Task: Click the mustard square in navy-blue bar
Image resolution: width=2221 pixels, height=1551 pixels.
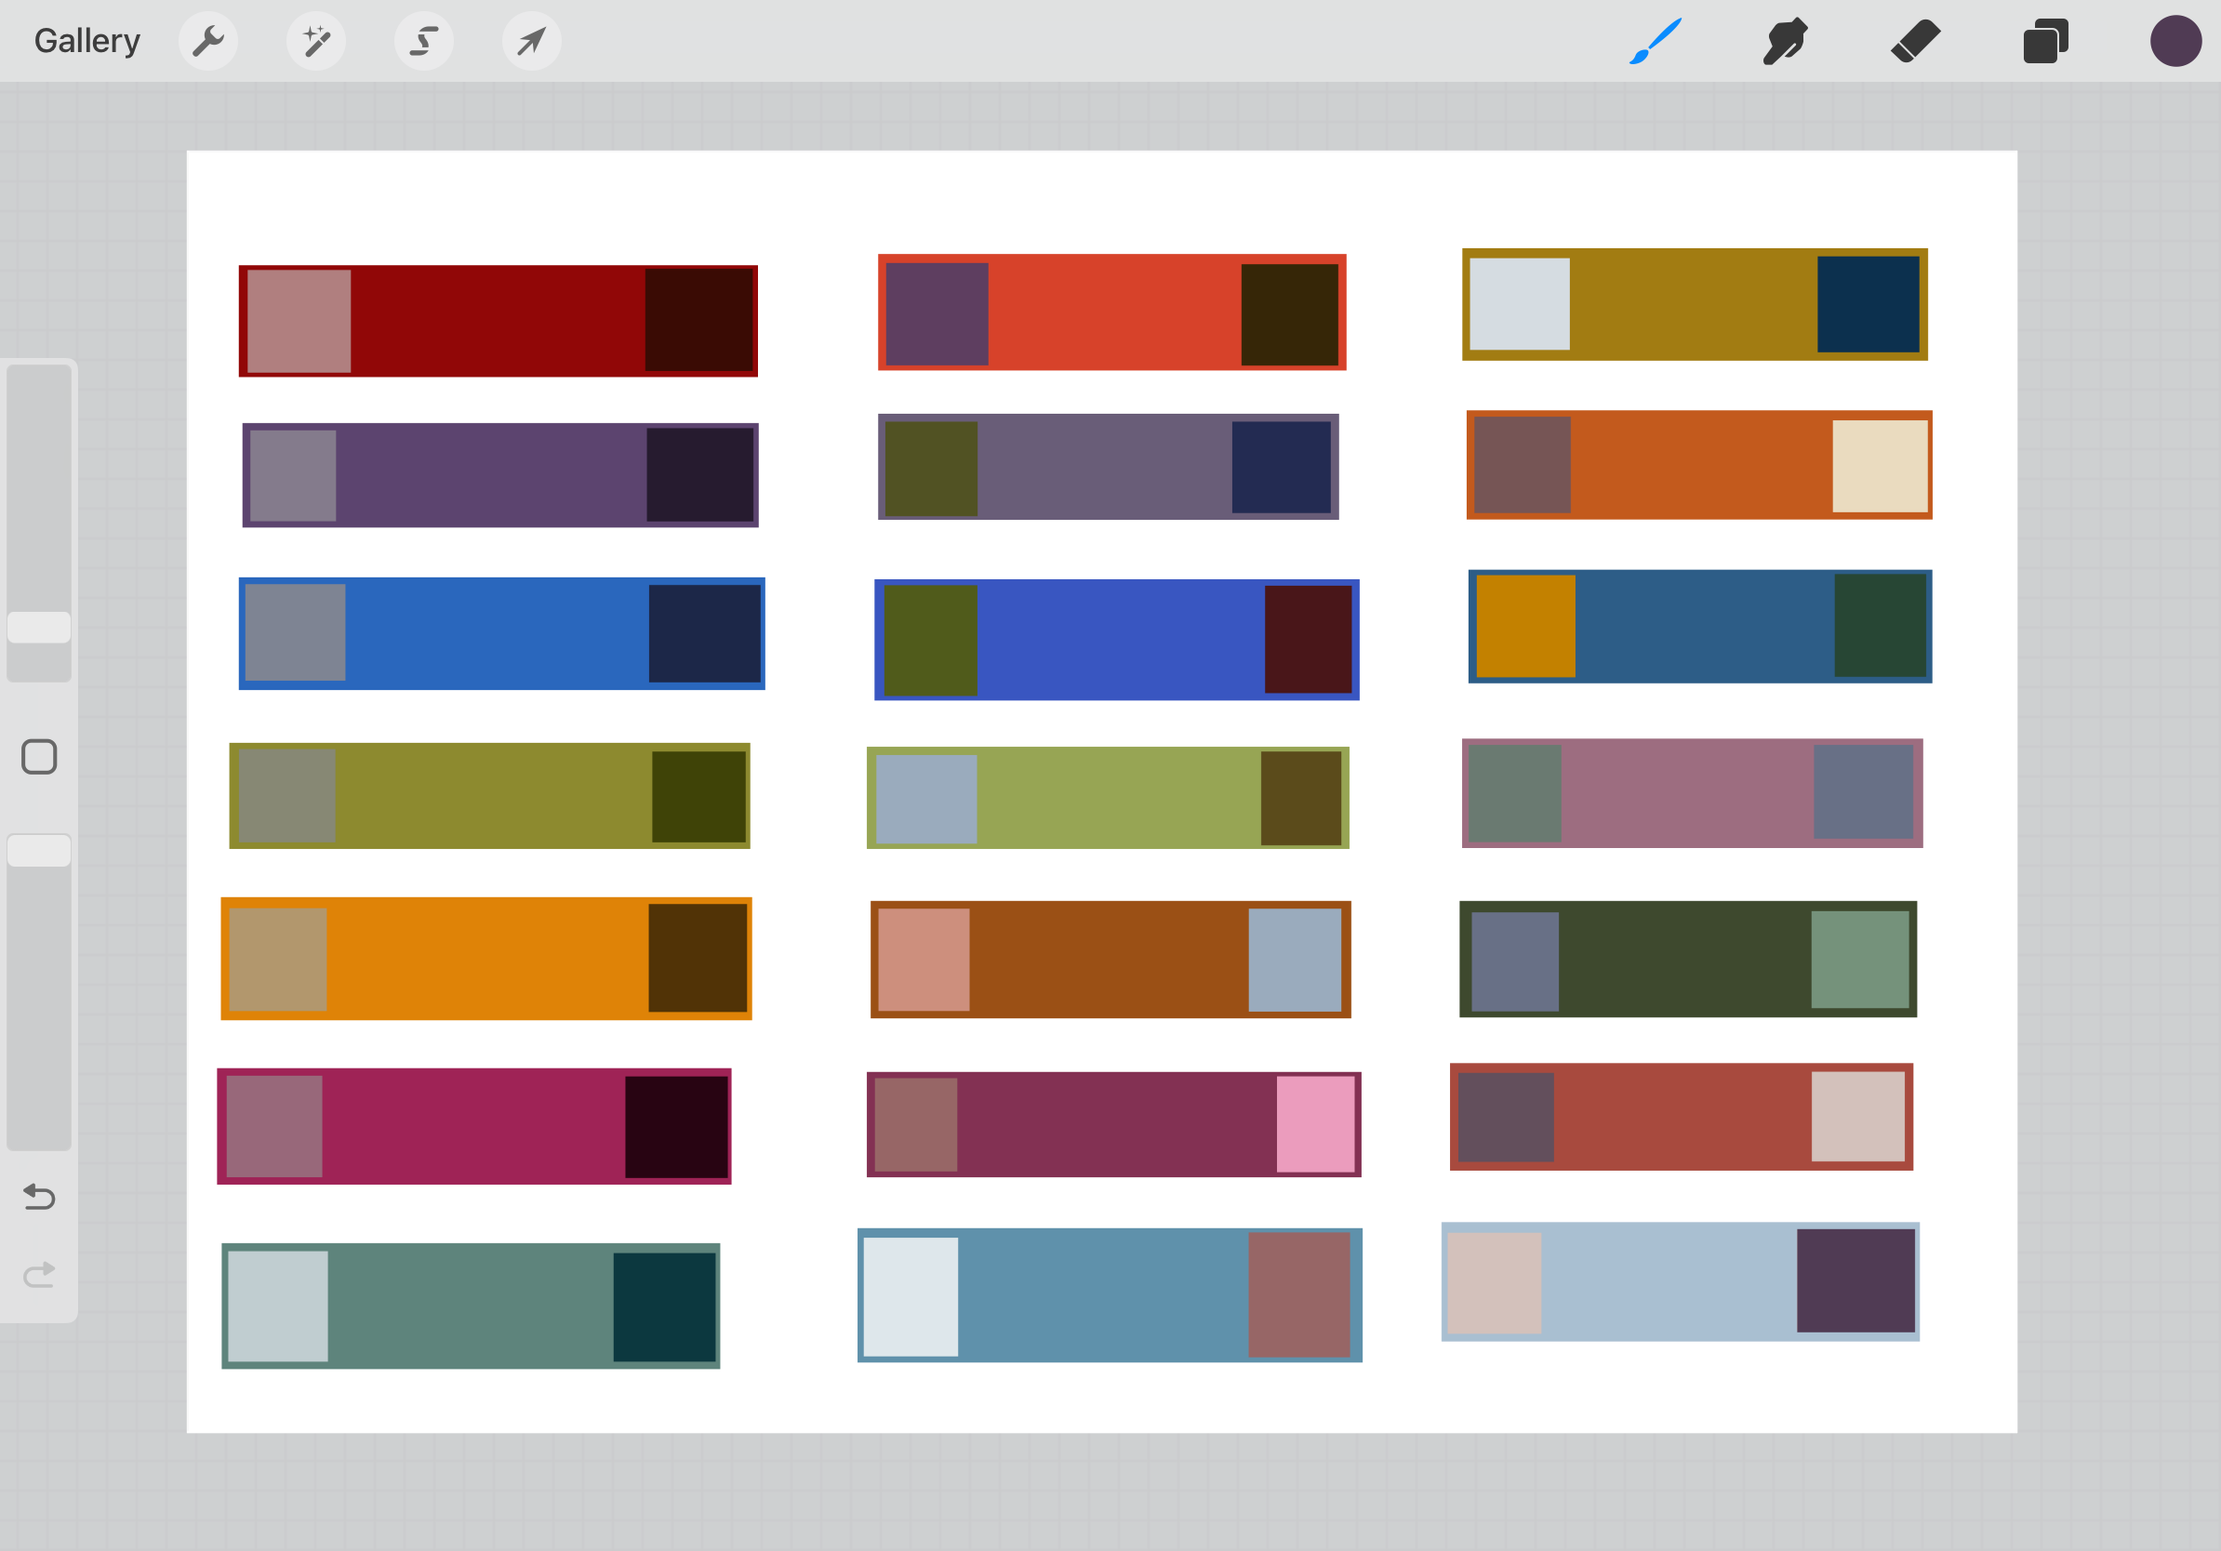Action: pyautogui.click(x=1525, y=627)
